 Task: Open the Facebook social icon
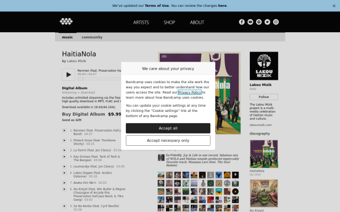click(242, 22)
